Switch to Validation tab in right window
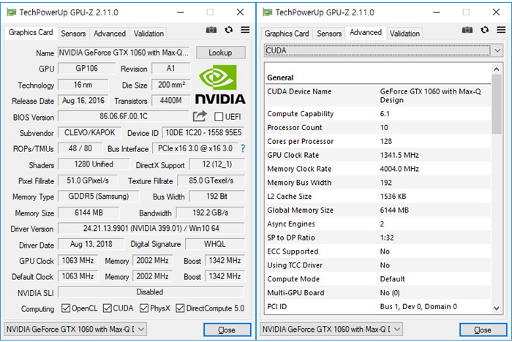This screenshot has height=342, width=512. [404, 34]
